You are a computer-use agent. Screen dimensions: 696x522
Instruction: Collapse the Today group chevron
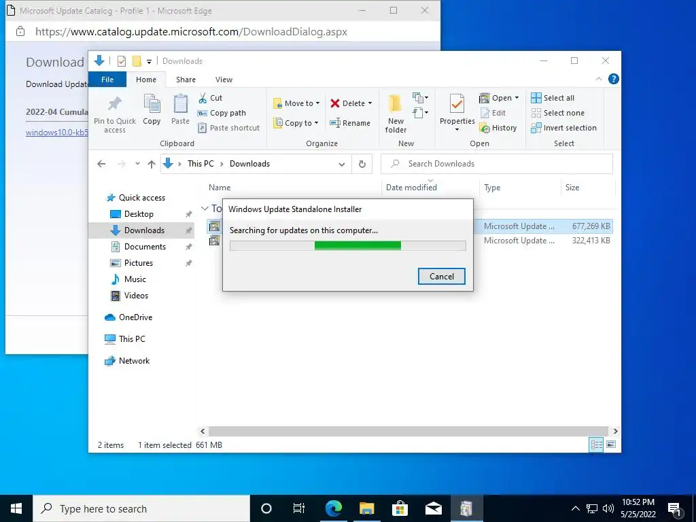(205, 208)
